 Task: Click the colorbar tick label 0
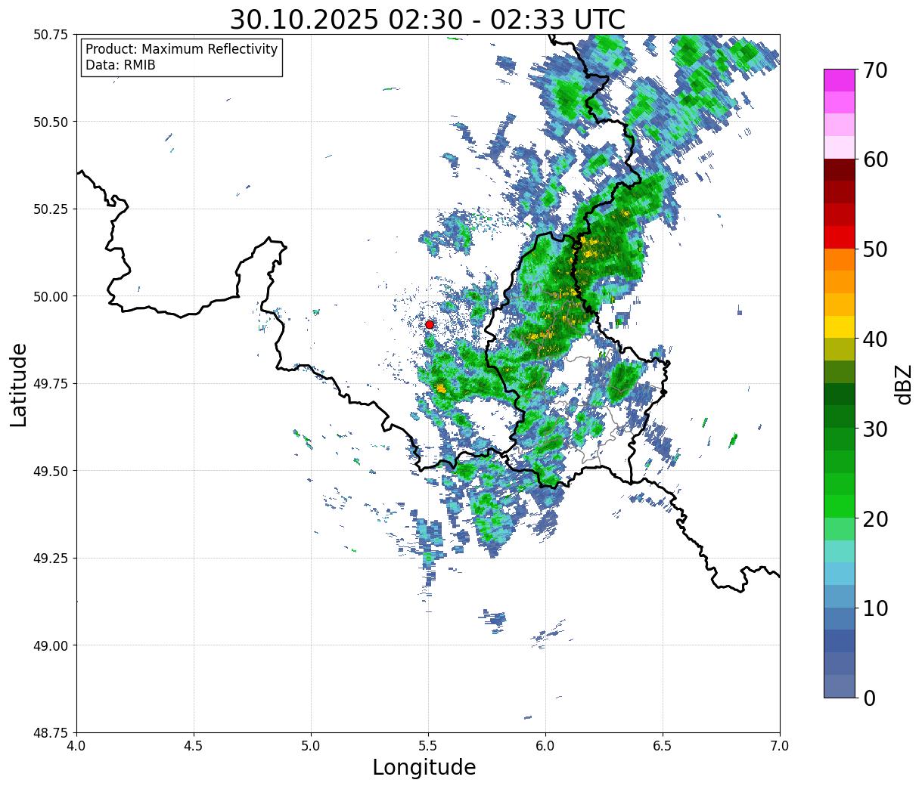[869, 698]
